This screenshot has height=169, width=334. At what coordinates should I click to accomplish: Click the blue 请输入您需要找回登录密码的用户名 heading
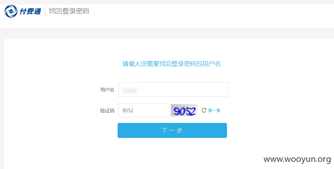point(172,64)
